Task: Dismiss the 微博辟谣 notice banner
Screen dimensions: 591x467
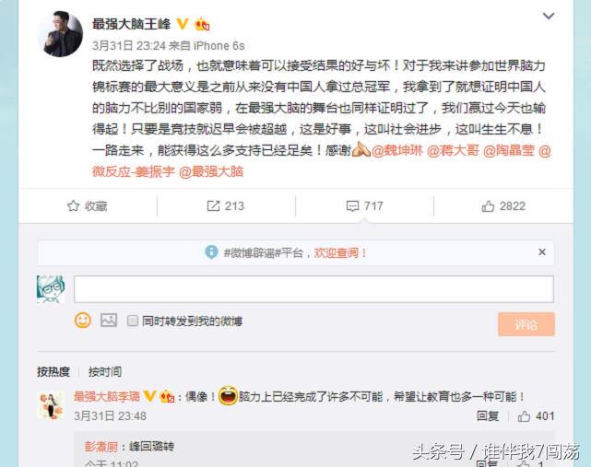Action: (542, 252)
